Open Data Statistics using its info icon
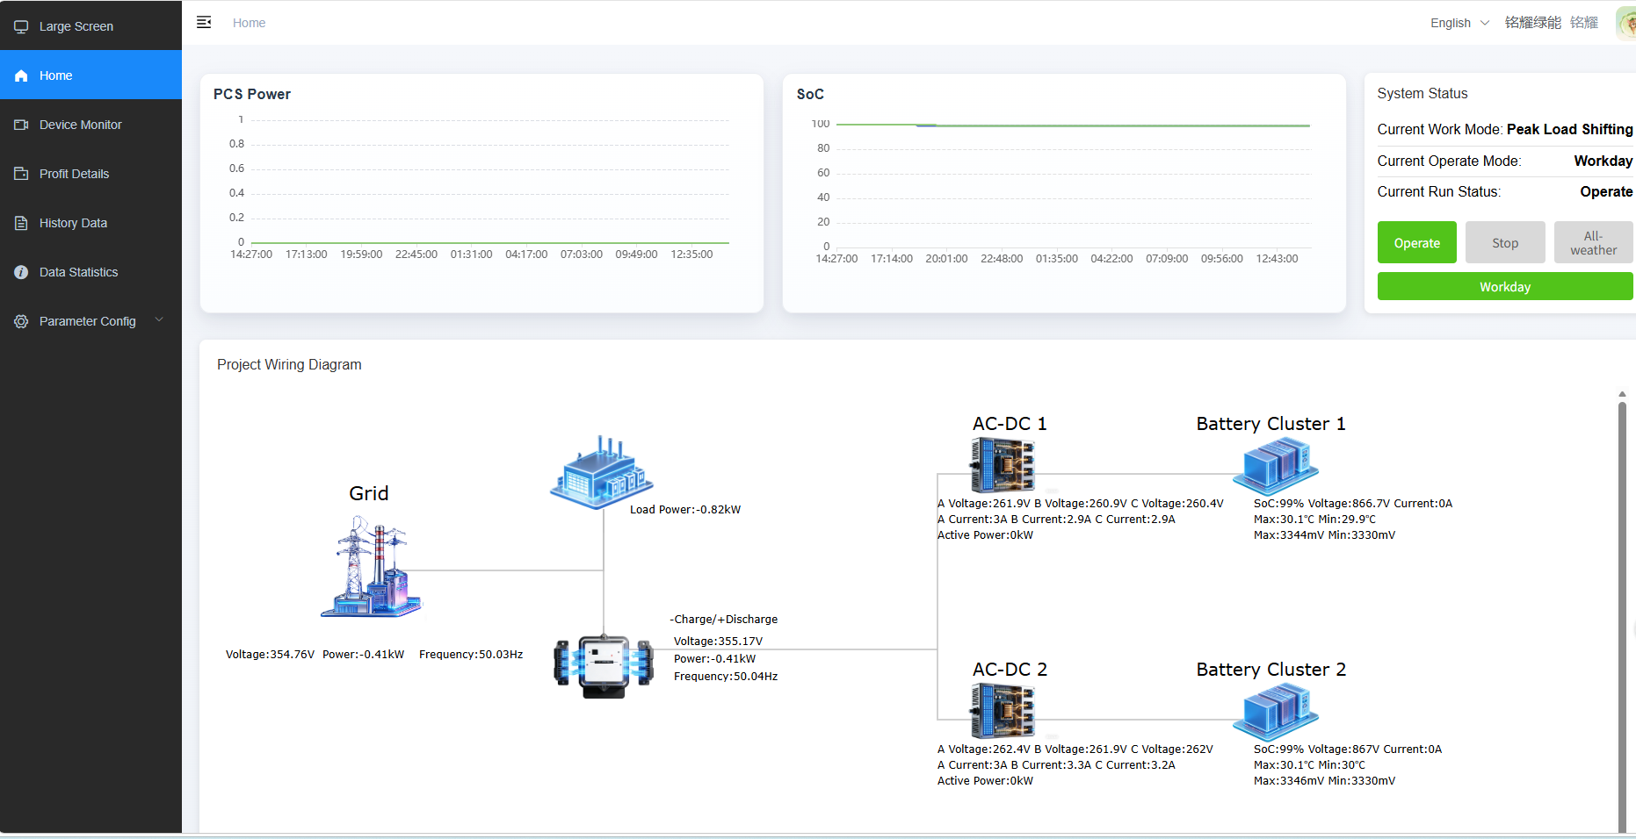1636x839 pixels. 20,272
